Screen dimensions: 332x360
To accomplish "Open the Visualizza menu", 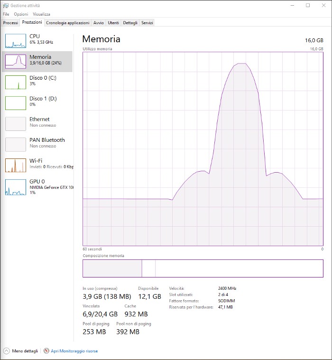I will click(x=41, y=14).
